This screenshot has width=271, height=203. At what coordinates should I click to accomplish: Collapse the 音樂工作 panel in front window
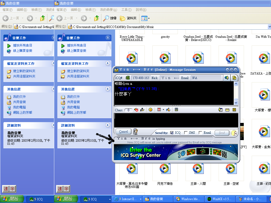point(108,38)
